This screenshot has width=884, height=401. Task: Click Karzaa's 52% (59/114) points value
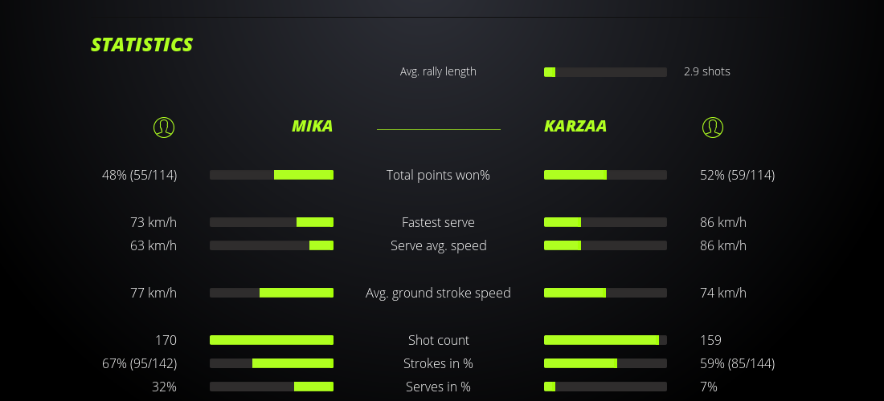point(737,175)
